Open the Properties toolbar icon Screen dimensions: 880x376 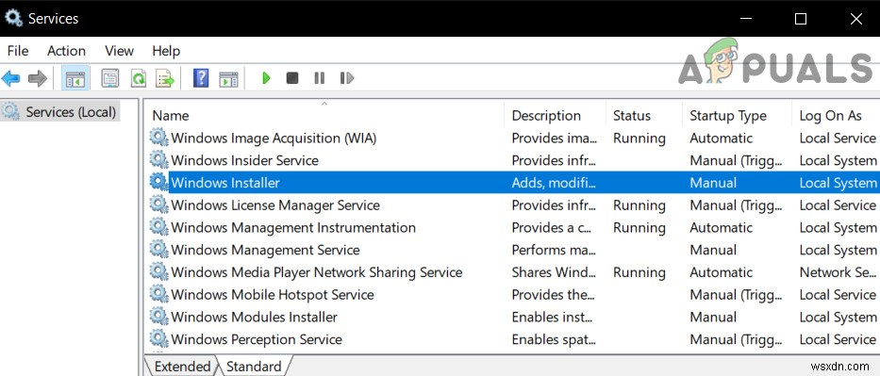[110, 78]
